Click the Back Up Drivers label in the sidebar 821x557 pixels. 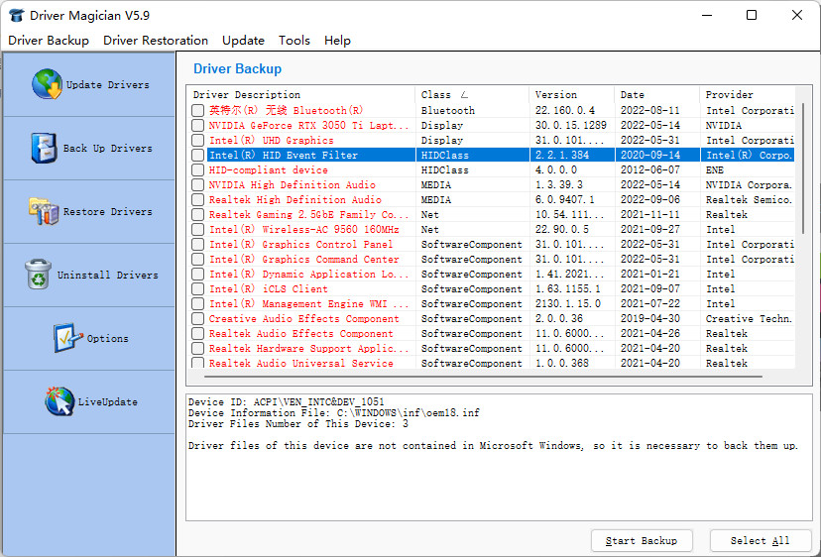pyautogui.click(x=107, y=148)
